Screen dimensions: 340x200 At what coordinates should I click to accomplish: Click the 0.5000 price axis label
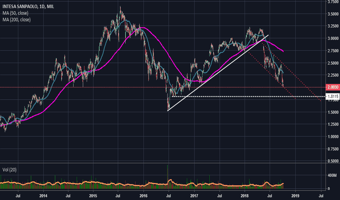point(333,161)
